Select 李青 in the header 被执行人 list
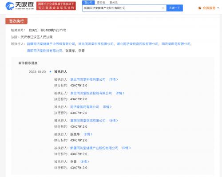The width and height of the screenshot is (222, 177). pyautogui.click(x=81, y=51)
